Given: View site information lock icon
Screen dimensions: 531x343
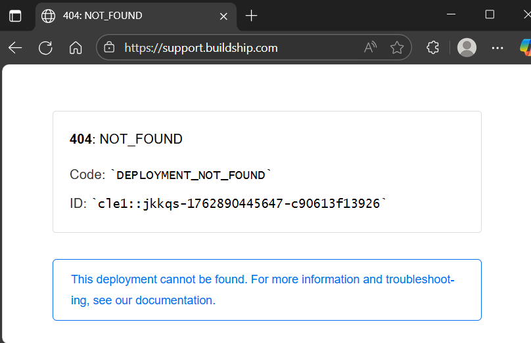Looking at the screenshot, I should coord(110,47).
